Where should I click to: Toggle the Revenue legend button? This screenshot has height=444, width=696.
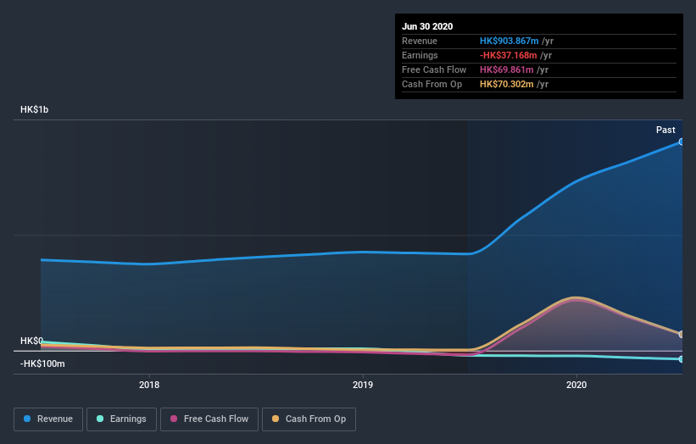(48, 419)
